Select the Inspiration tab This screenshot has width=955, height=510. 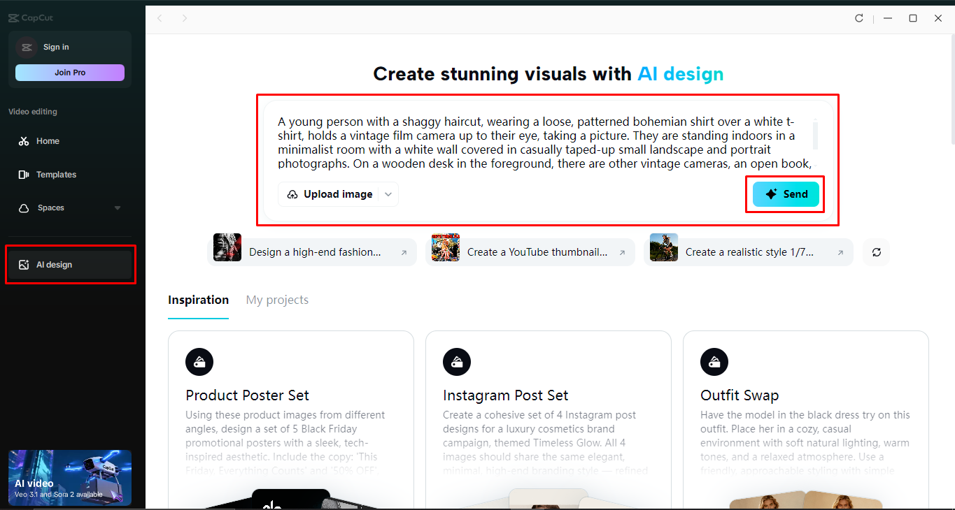(x=198, y=299)
